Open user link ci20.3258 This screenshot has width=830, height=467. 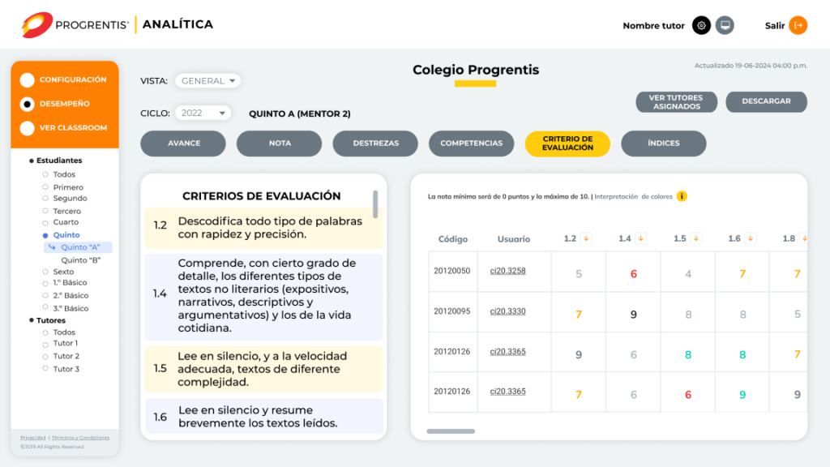coord(507,271)
